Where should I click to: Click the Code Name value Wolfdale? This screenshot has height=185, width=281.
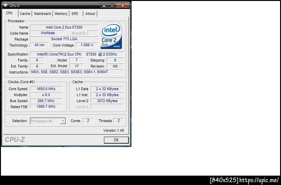[48, 33]
